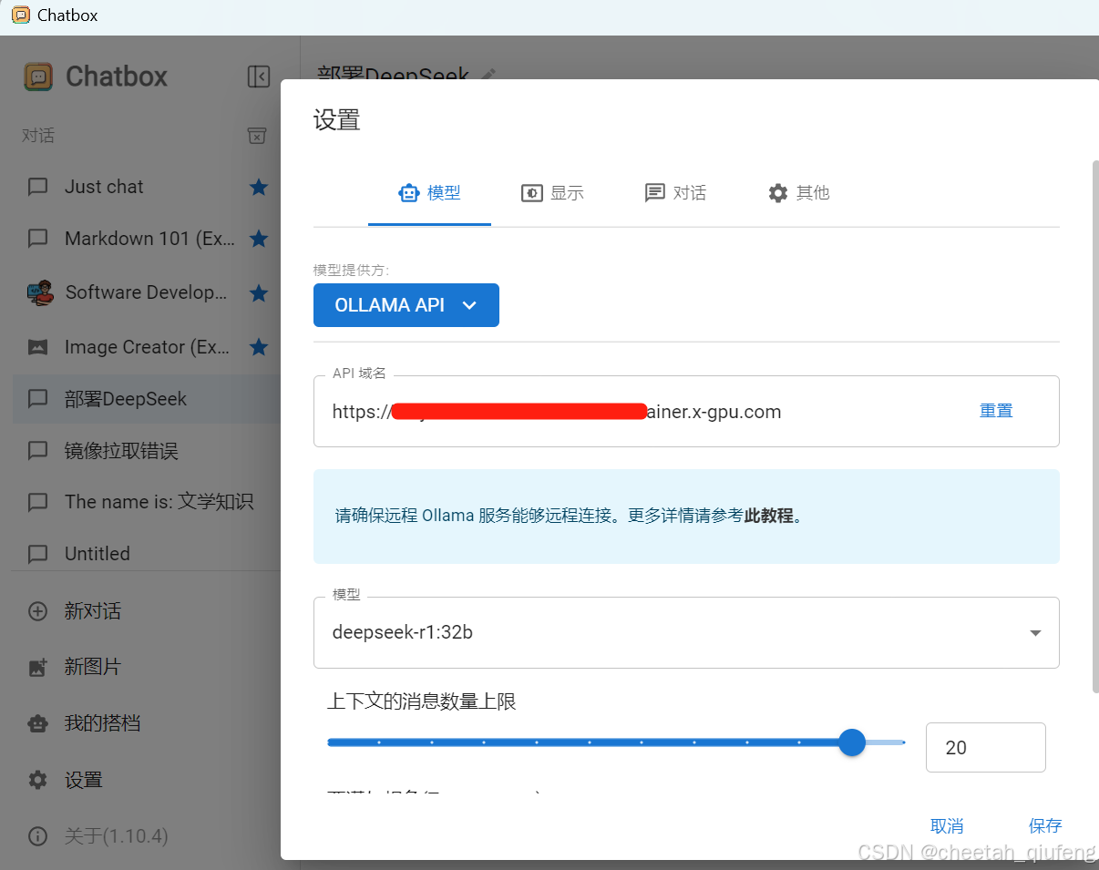This screenshot has height=870, width=1099.
Task: Open The name is: 文学知识 conversation
Action: 146,502
